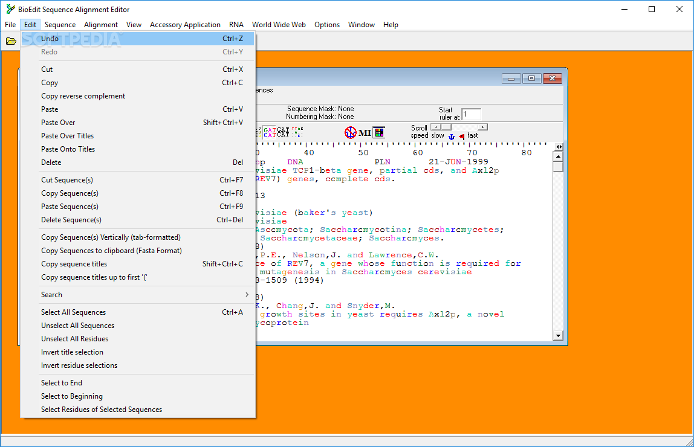Click the BioEdit application icon in title bar
Viewport: 694px width, 447px height.
10,9
